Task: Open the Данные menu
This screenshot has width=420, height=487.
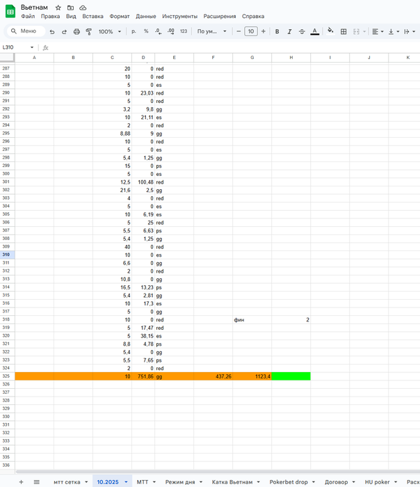Action: point(146,17)
